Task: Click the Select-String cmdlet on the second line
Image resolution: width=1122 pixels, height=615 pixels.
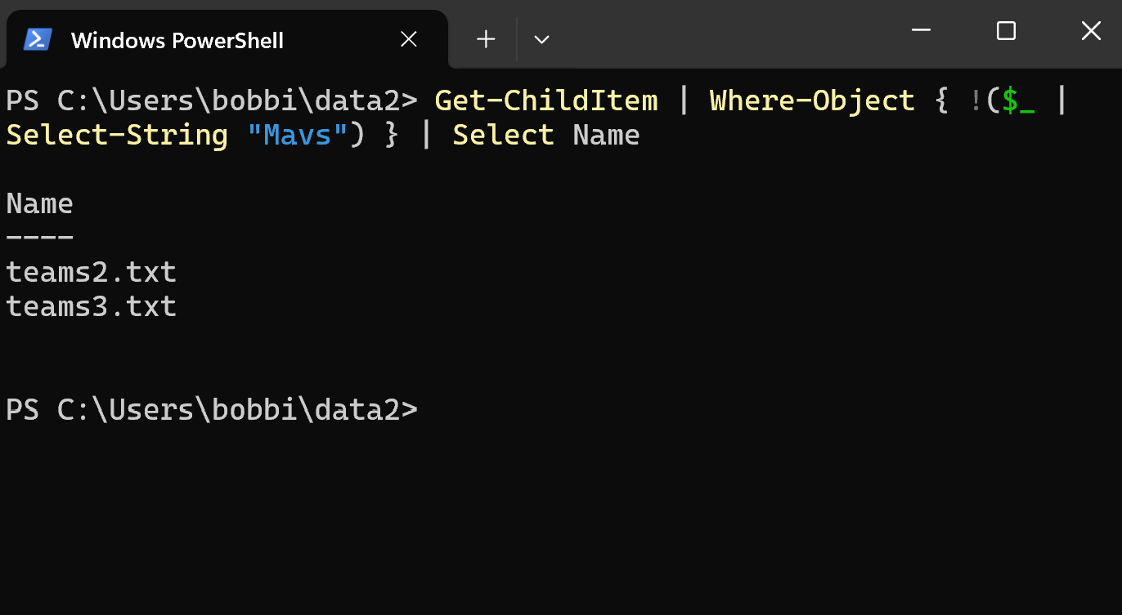Action: coord(117,134)
